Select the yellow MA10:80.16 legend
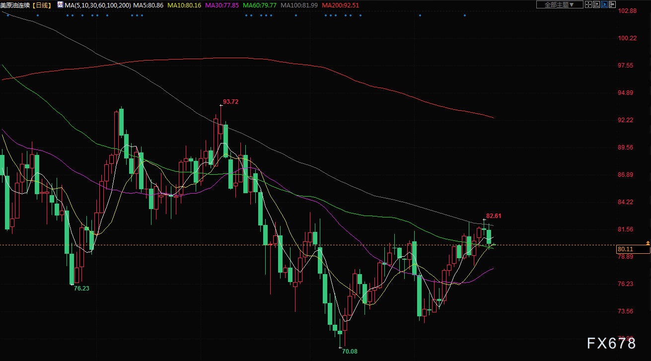 [x=184, y=5]
